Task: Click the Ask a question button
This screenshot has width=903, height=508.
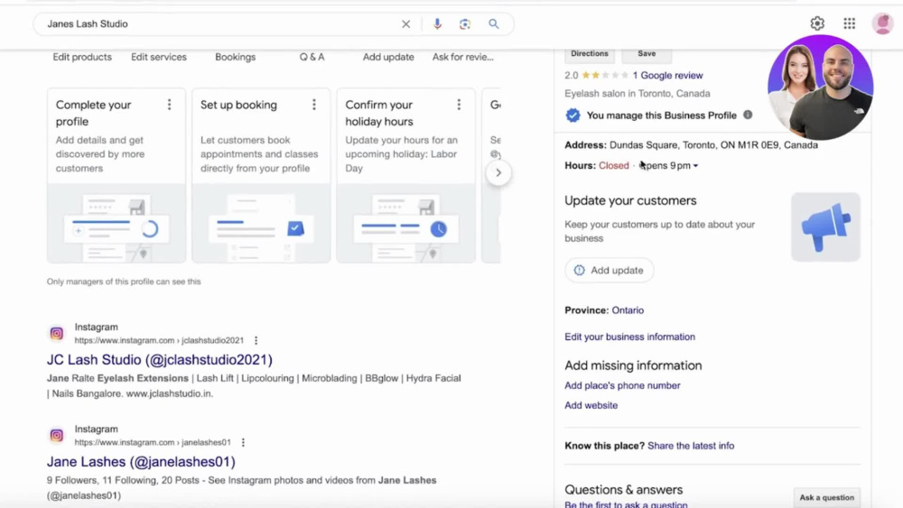Action: [826, 498]
